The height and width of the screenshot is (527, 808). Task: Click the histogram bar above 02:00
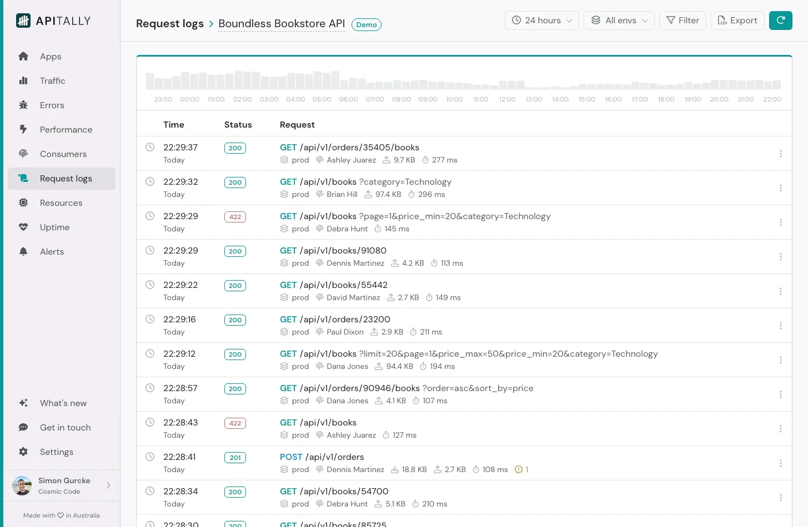pos(239,80)
